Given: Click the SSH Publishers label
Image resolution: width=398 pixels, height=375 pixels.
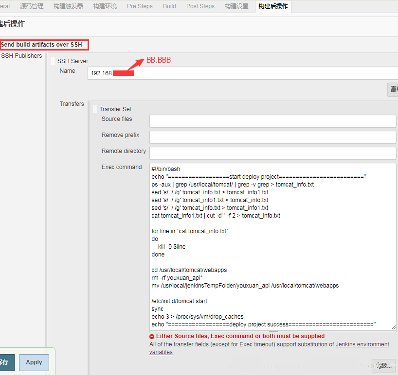Looking at the screenshot, I should 21,56.
